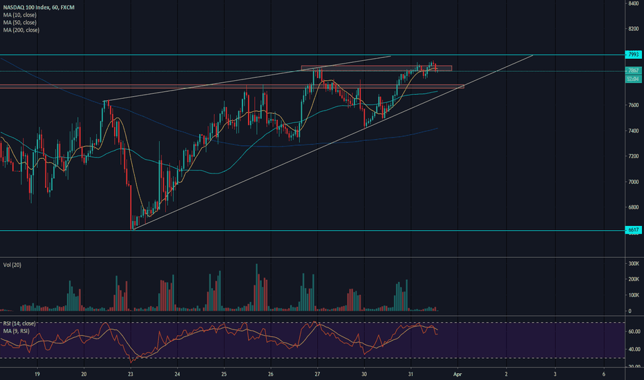This screenshot has height=380, width=644.
Task: Click the 8400 price axis label
Action: (633, 3)
